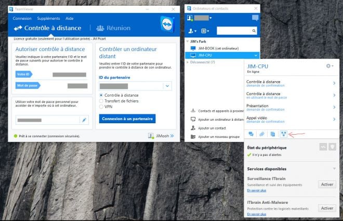Click the green check next to Il n'y a pas d'alertes
Screen dimensions: 343x221
point(249,155)
